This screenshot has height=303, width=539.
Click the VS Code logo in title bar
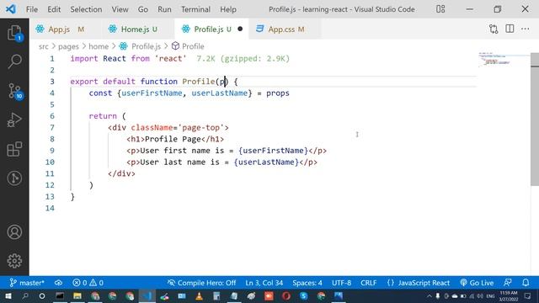point(11,9)
